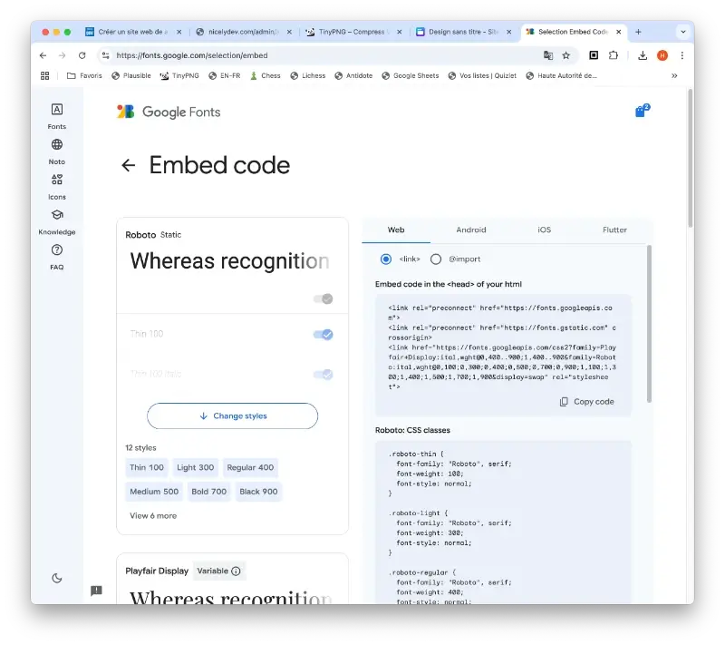Open the Favoris bookmarks folder
Viewport: 725px width, 645px height.
[x=84, y=76]
